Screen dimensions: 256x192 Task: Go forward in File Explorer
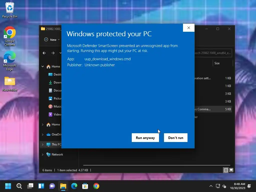[53, 53]
